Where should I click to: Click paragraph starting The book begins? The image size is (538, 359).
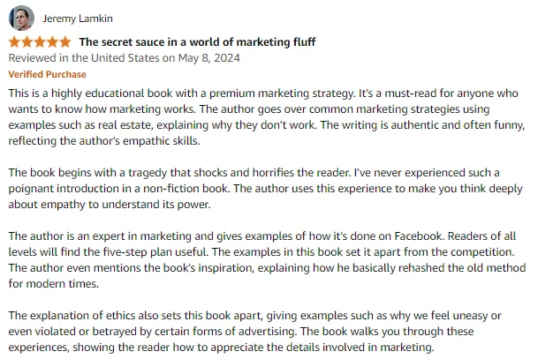pyautogui.click(x=266, y=189)
